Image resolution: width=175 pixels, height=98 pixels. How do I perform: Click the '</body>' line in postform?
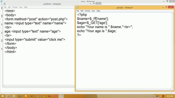coord(11,48)
